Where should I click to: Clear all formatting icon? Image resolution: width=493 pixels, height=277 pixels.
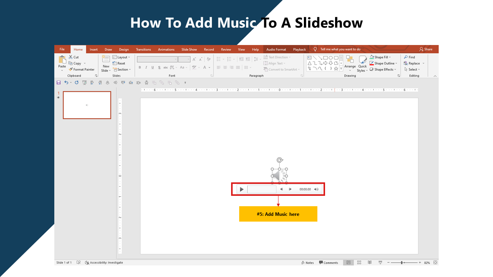pos(209,59)
